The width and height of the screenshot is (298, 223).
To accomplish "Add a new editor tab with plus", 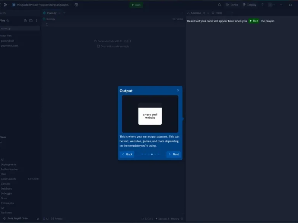I will [64, 13].
